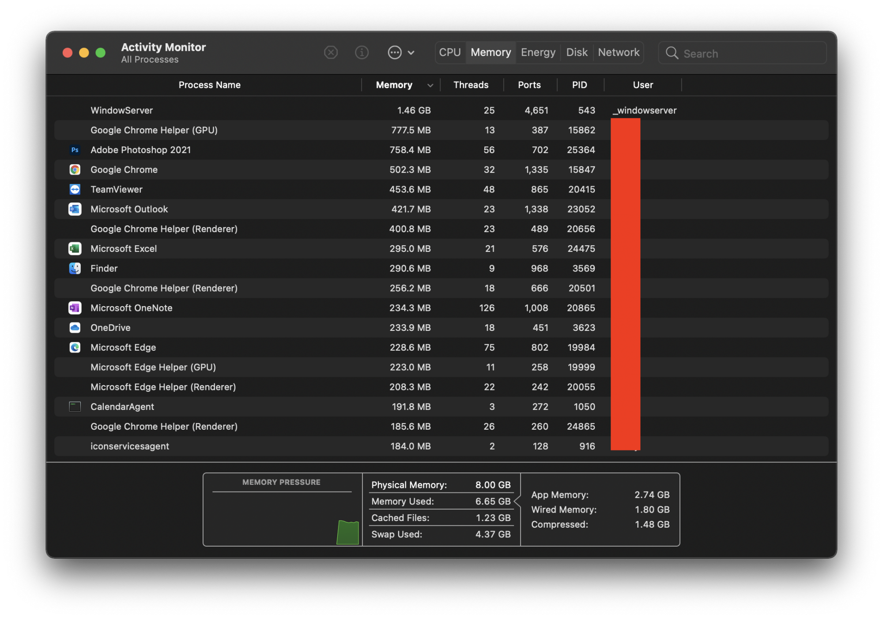Screen dimensions: 883x619
Task: Click the TeamViewer app icon
Action: click(75, 189)
